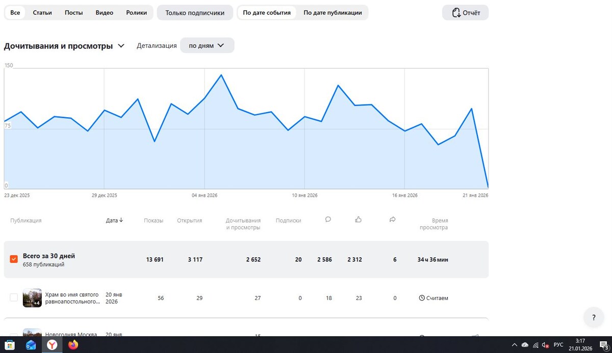612x353 pixels.
Task: Open network Wi-Fi tray icon
Action: click(535, 345)
